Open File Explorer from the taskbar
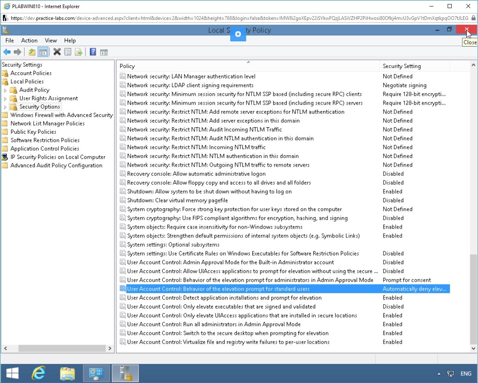 [x=67, y=373]
